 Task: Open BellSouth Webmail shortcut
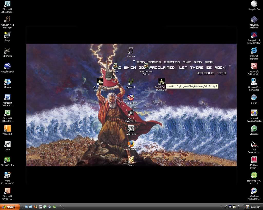pos(254,23)
